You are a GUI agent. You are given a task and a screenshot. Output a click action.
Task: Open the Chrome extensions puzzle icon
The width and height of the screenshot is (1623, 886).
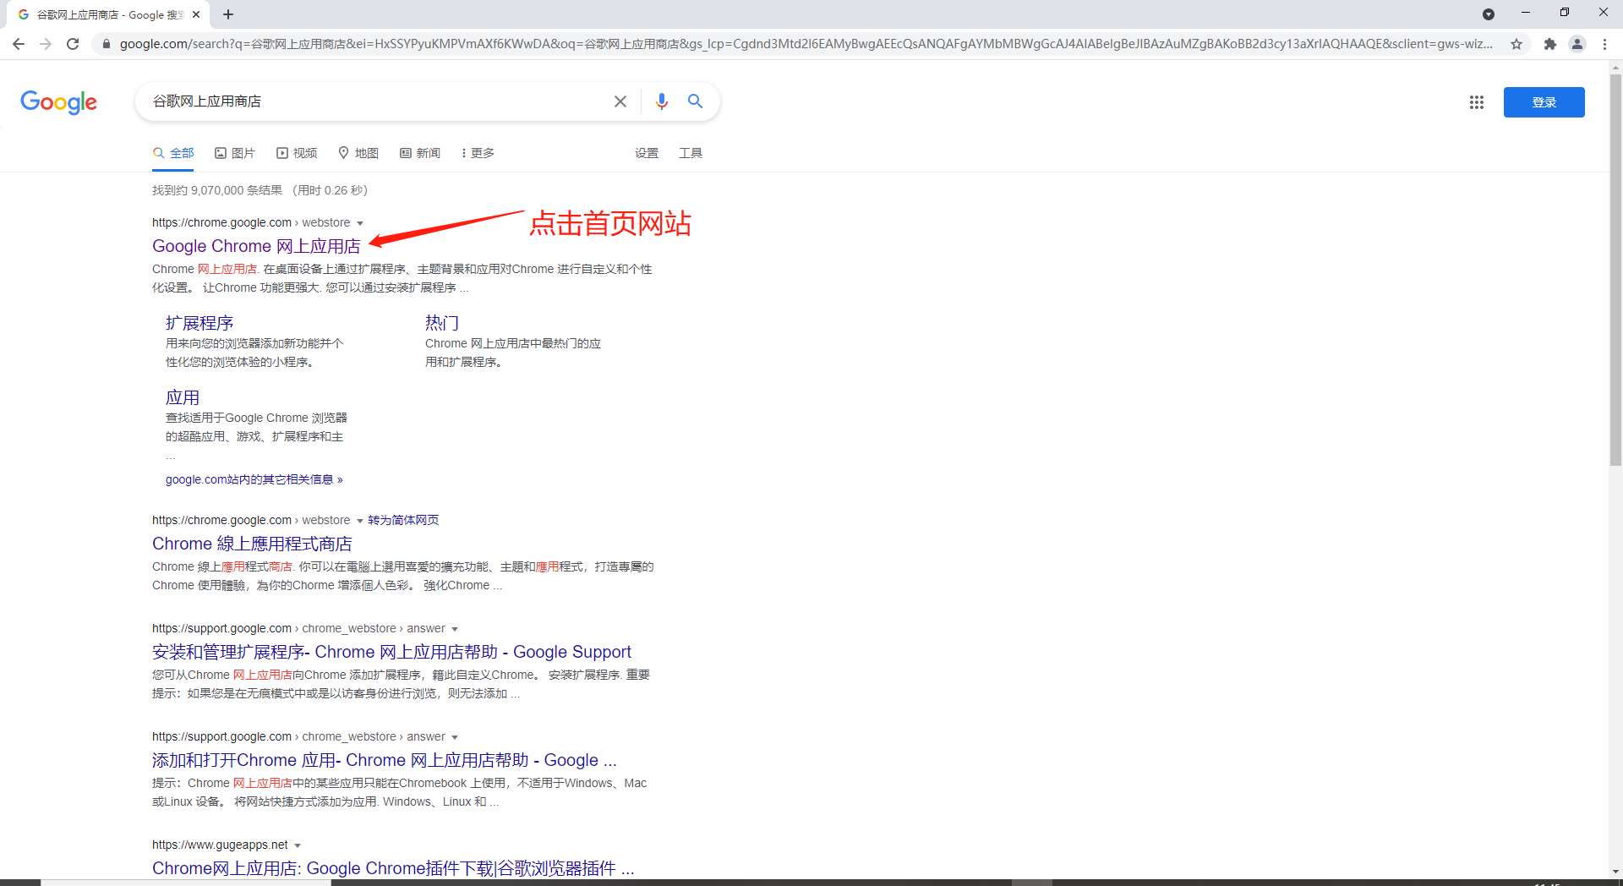(1549, 44)
